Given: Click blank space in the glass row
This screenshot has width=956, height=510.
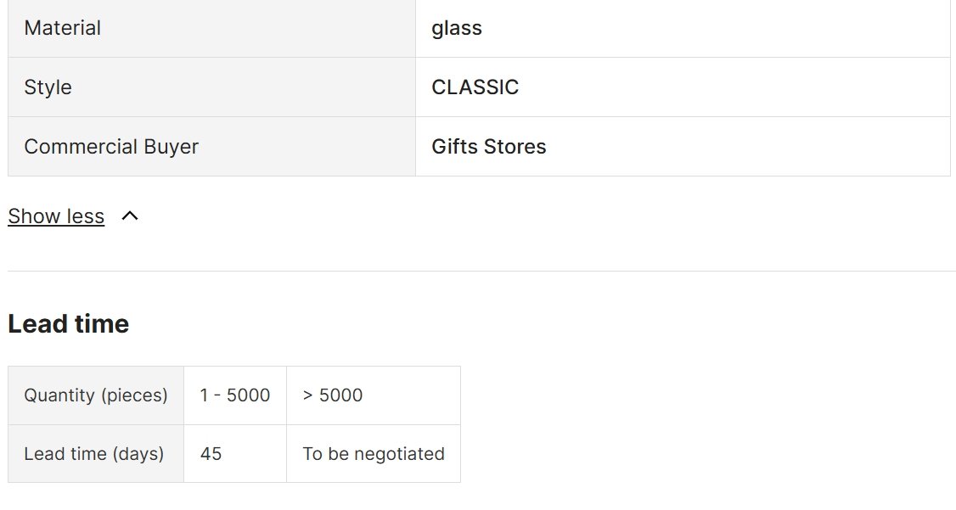Looking at the screenshot, I should click(x=713, y=28).
